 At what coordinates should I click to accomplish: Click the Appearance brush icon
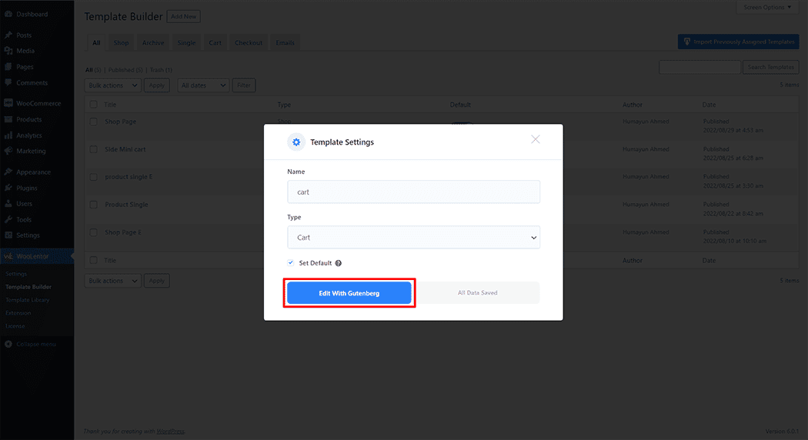(8, 172)
